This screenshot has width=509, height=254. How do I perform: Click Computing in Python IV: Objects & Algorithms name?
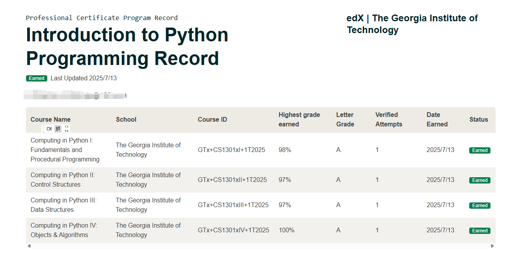click(x=64, y=230)
